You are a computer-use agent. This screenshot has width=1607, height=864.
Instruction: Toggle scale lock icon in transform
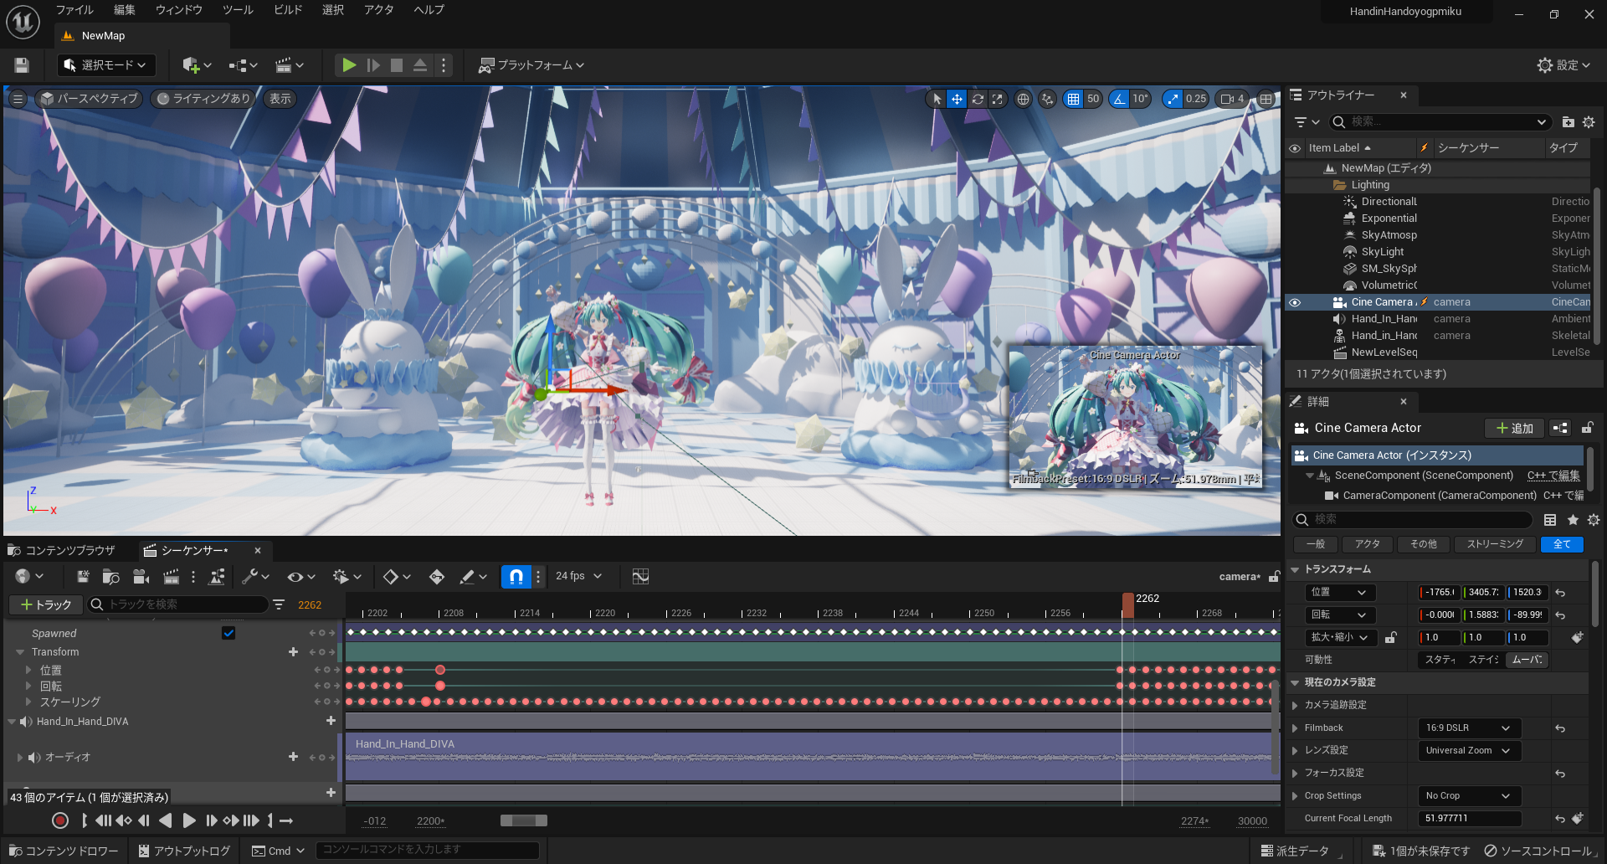(1390, 637)
